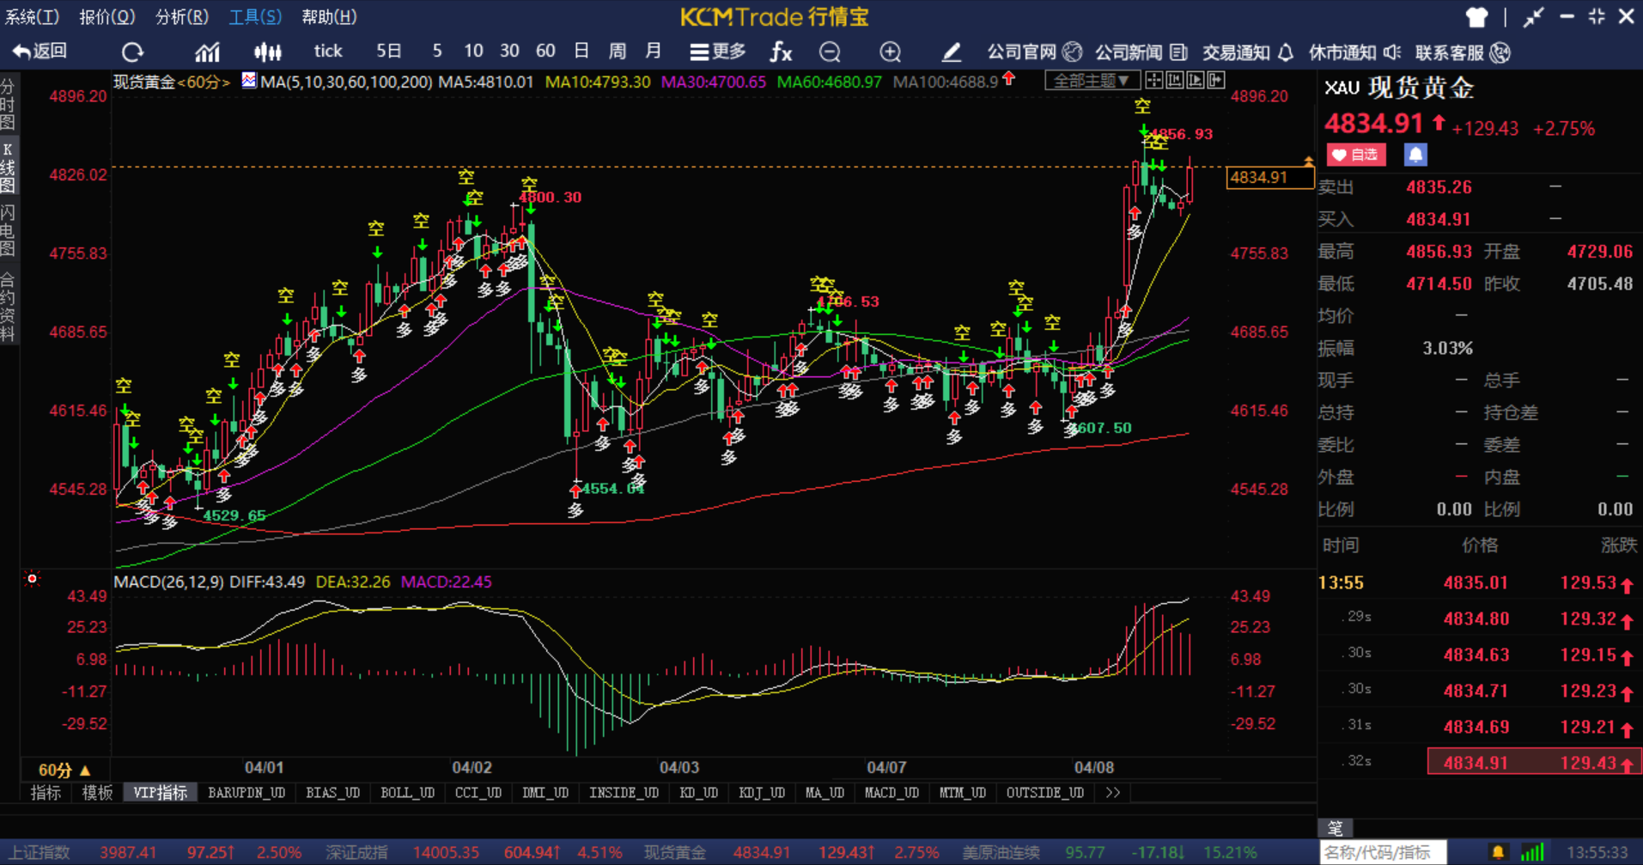Click the 4834.91 current price marker
Viewport: 1643px width, 865px height.
pyautogui.click(x=1269, y=178)
